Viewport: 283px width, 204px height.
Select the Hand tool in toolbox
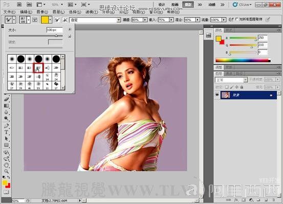[7, 165]
